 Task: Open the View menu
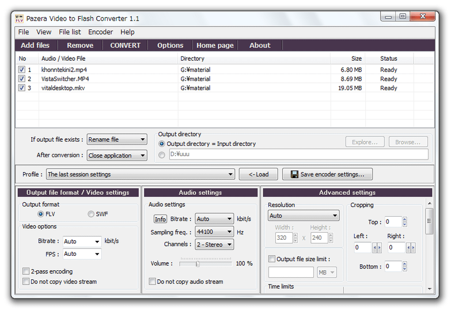pyautogui.click(x=44, y=32)
